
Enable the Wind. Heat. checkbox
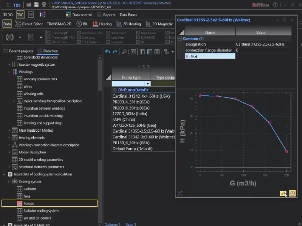click(108, 33)
